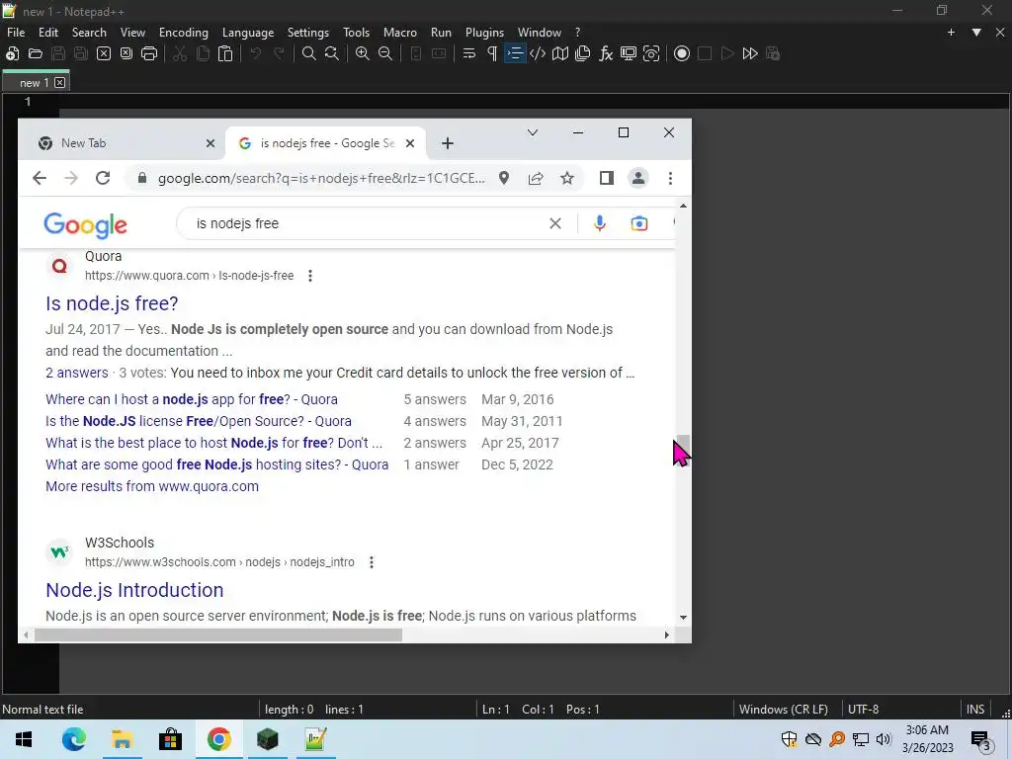Click the location pin icon in address bar
The width and height of the screenshot is (1012, 759).
[x=504, y=178]
